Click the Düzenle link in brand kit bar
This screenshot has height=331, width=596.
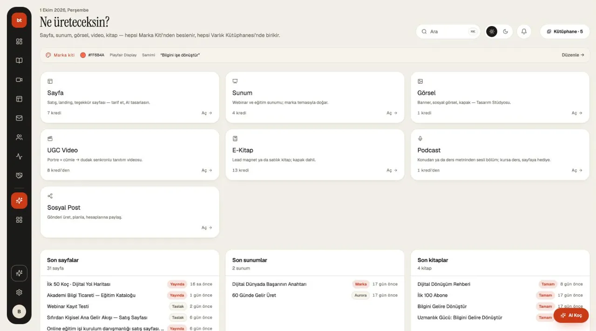point(573,55)
